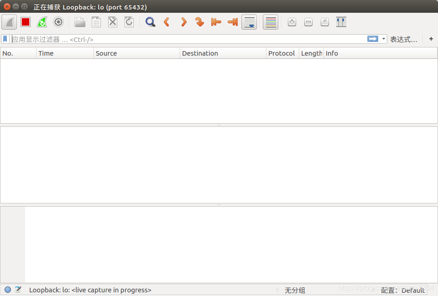Viewport: 438px width, 296px height.
Task: Click the 表达式 filter expression button
Action: pos(404,39)
